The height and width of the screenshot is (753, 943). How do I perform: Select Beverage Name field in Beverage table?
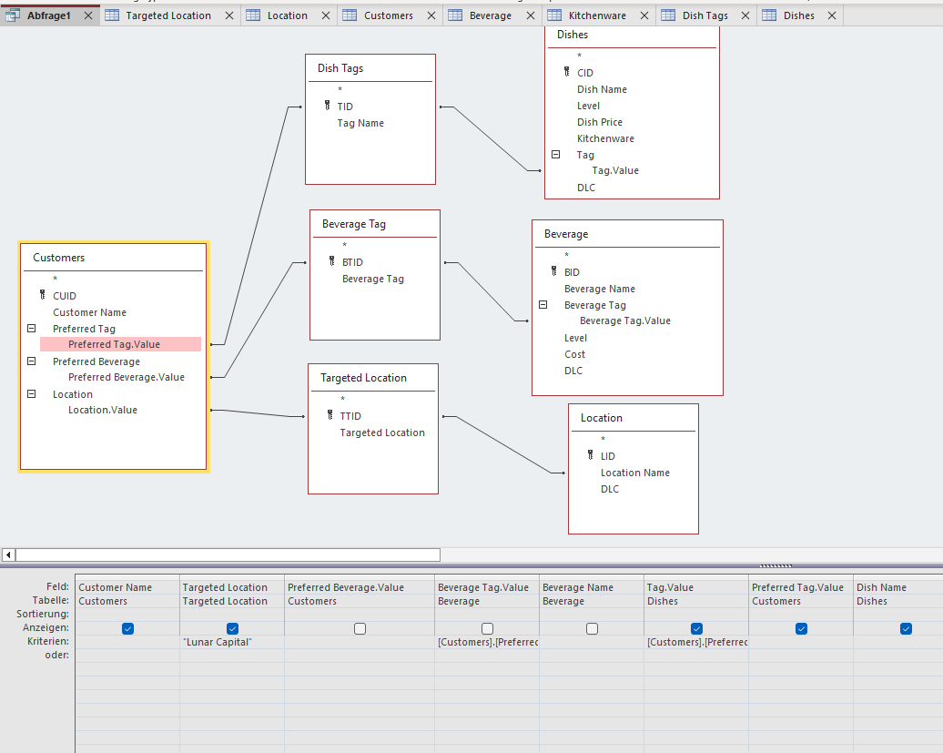[x=600, y=289]
